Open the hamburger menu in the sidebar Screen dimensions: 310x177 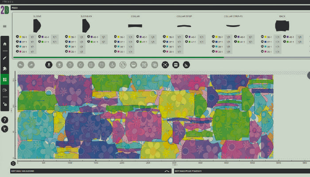coord(5,26)
